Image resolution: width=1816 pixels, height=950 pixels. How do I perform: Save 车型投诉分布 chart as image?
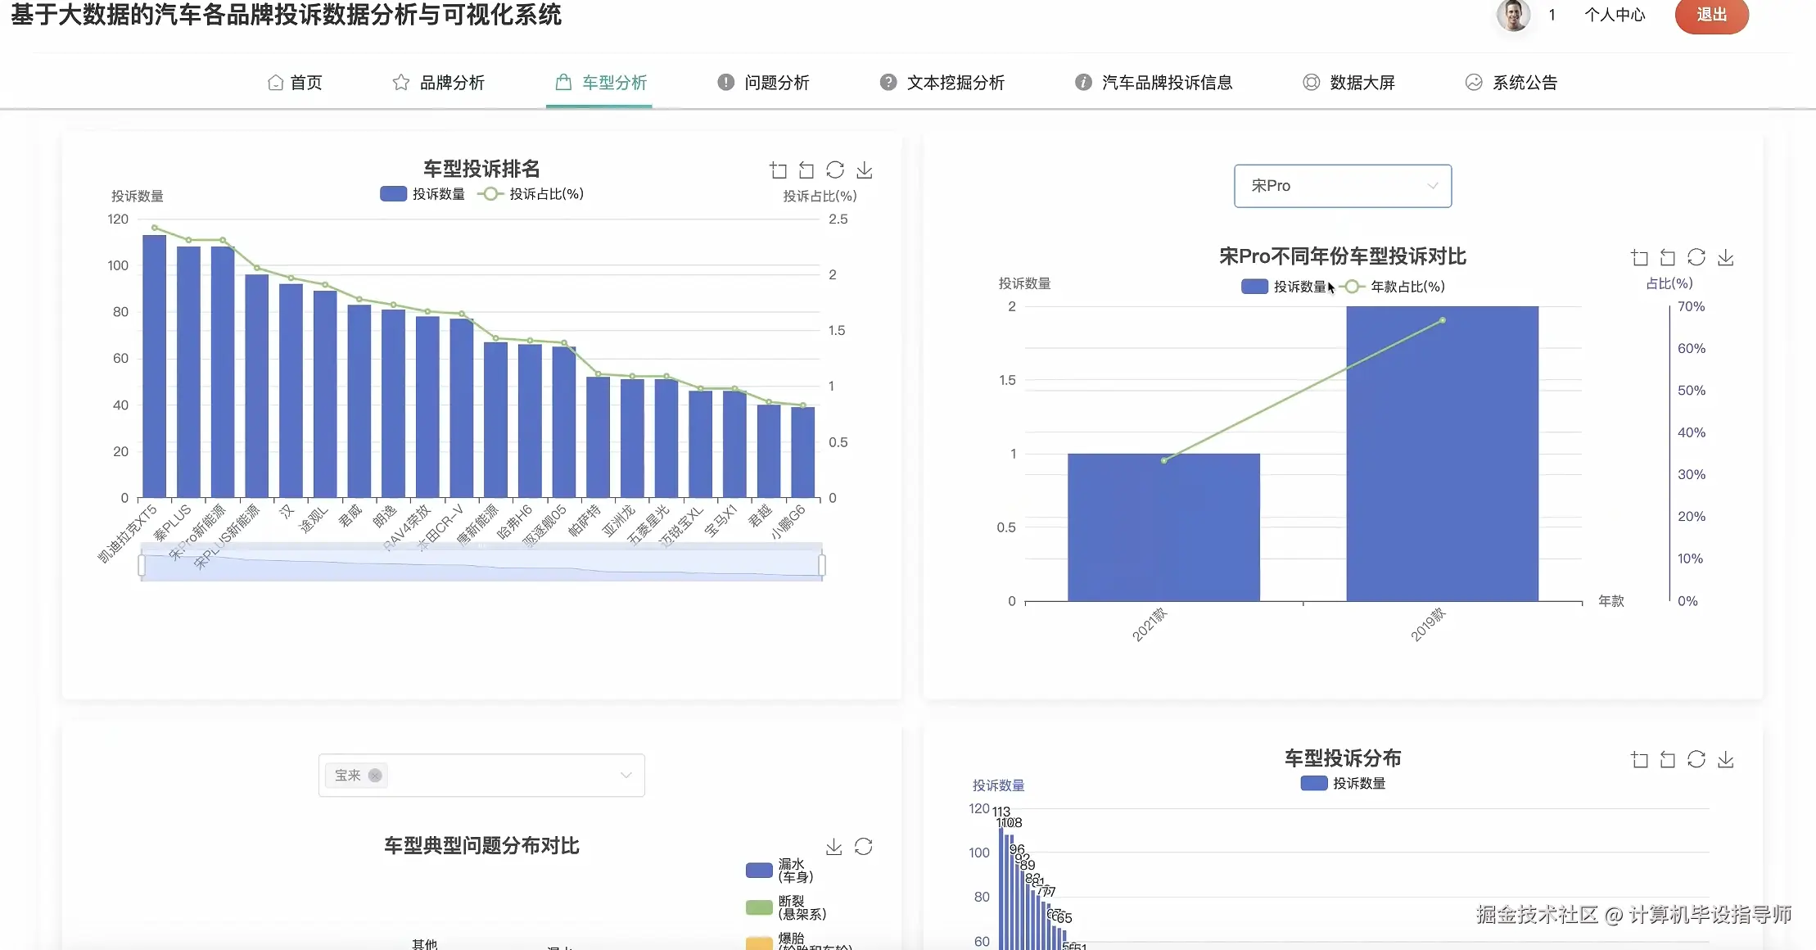pyautogui.click(x=1726, y=760)
